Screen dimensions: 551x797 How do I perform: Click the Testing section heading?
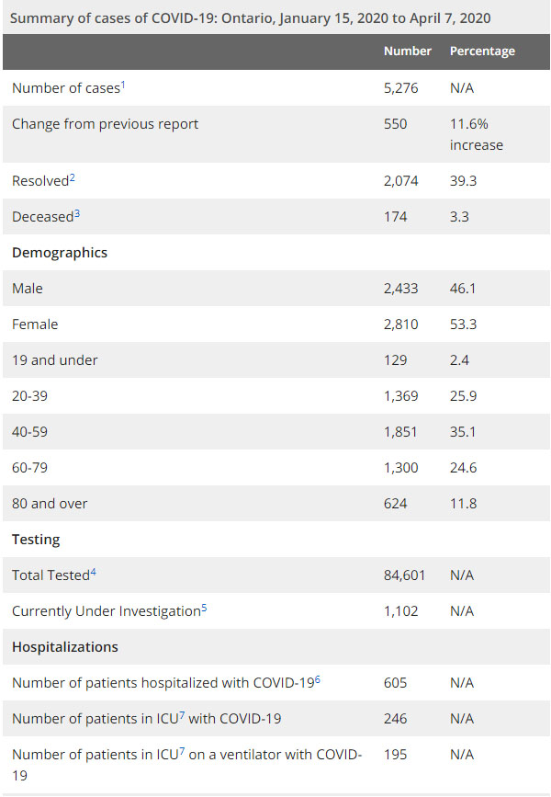pos(36,540)
